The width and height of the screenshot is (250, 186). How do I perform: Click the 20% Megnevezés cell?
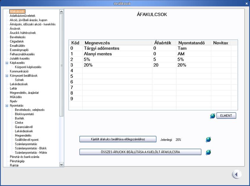117,65
